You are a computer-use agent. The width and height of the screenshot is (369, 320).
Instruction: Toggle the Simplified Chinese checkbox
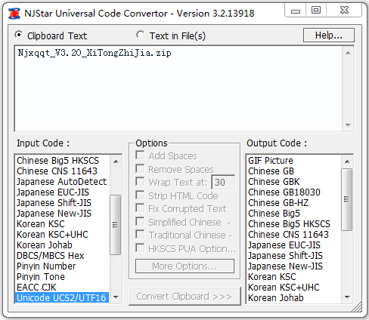(x=140, y=222)
